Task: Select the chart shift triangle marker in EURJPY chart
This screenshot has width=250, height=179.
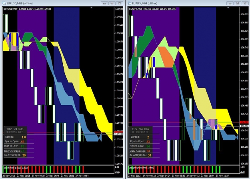Action: (x=228, y=8)
